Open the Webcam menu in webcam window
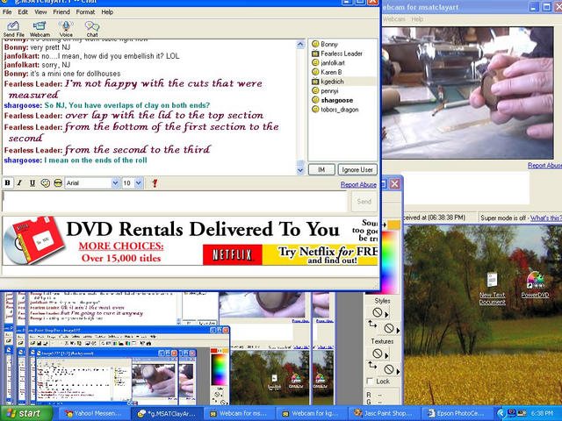Viewport: 562px width, 421px height. point(394,19)
